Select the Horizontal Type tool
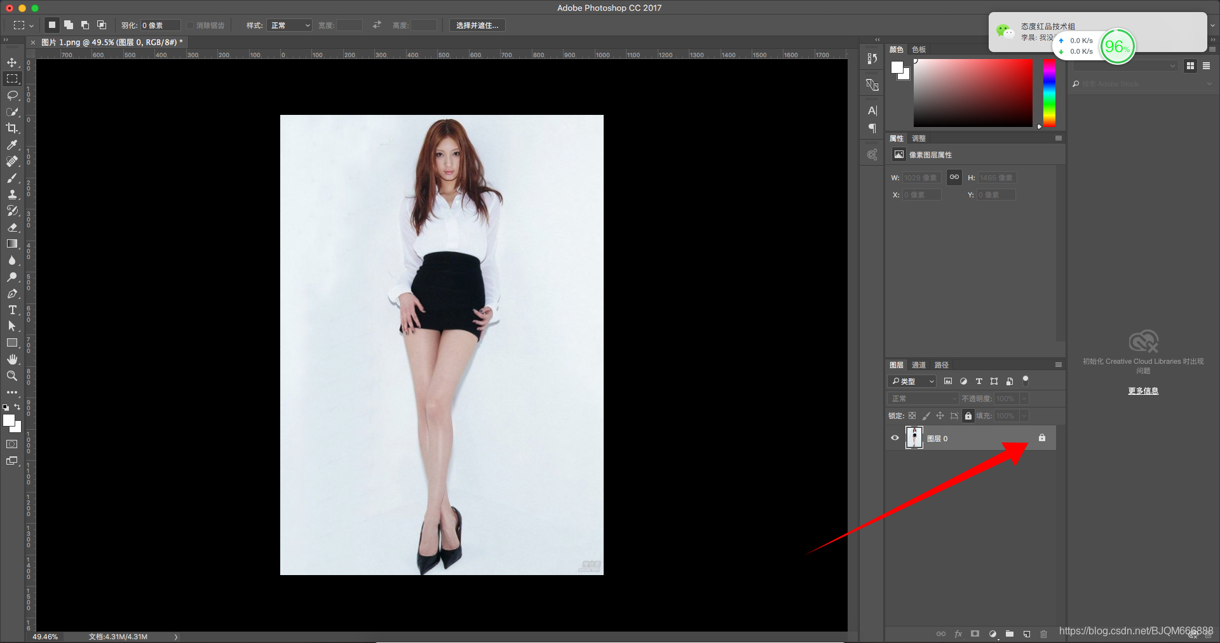The height and width of the screenshot is (643, 1220). pos(12,310)
